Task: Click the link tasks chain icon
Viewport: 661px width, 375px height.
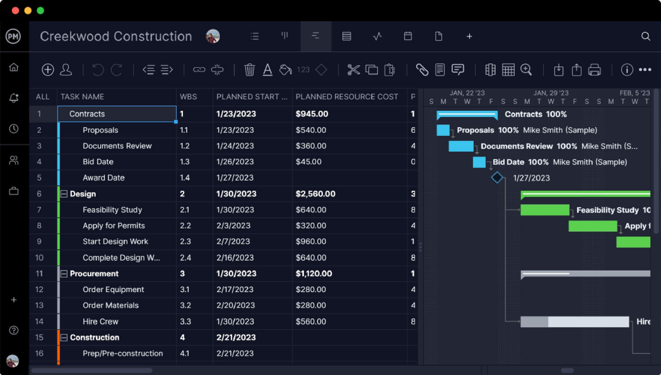Action: (200, 69)
